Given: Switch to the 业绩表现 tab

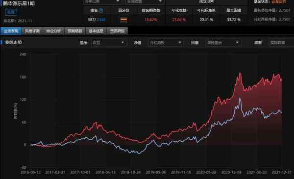Looking at the screenshot, I should 11,31.
